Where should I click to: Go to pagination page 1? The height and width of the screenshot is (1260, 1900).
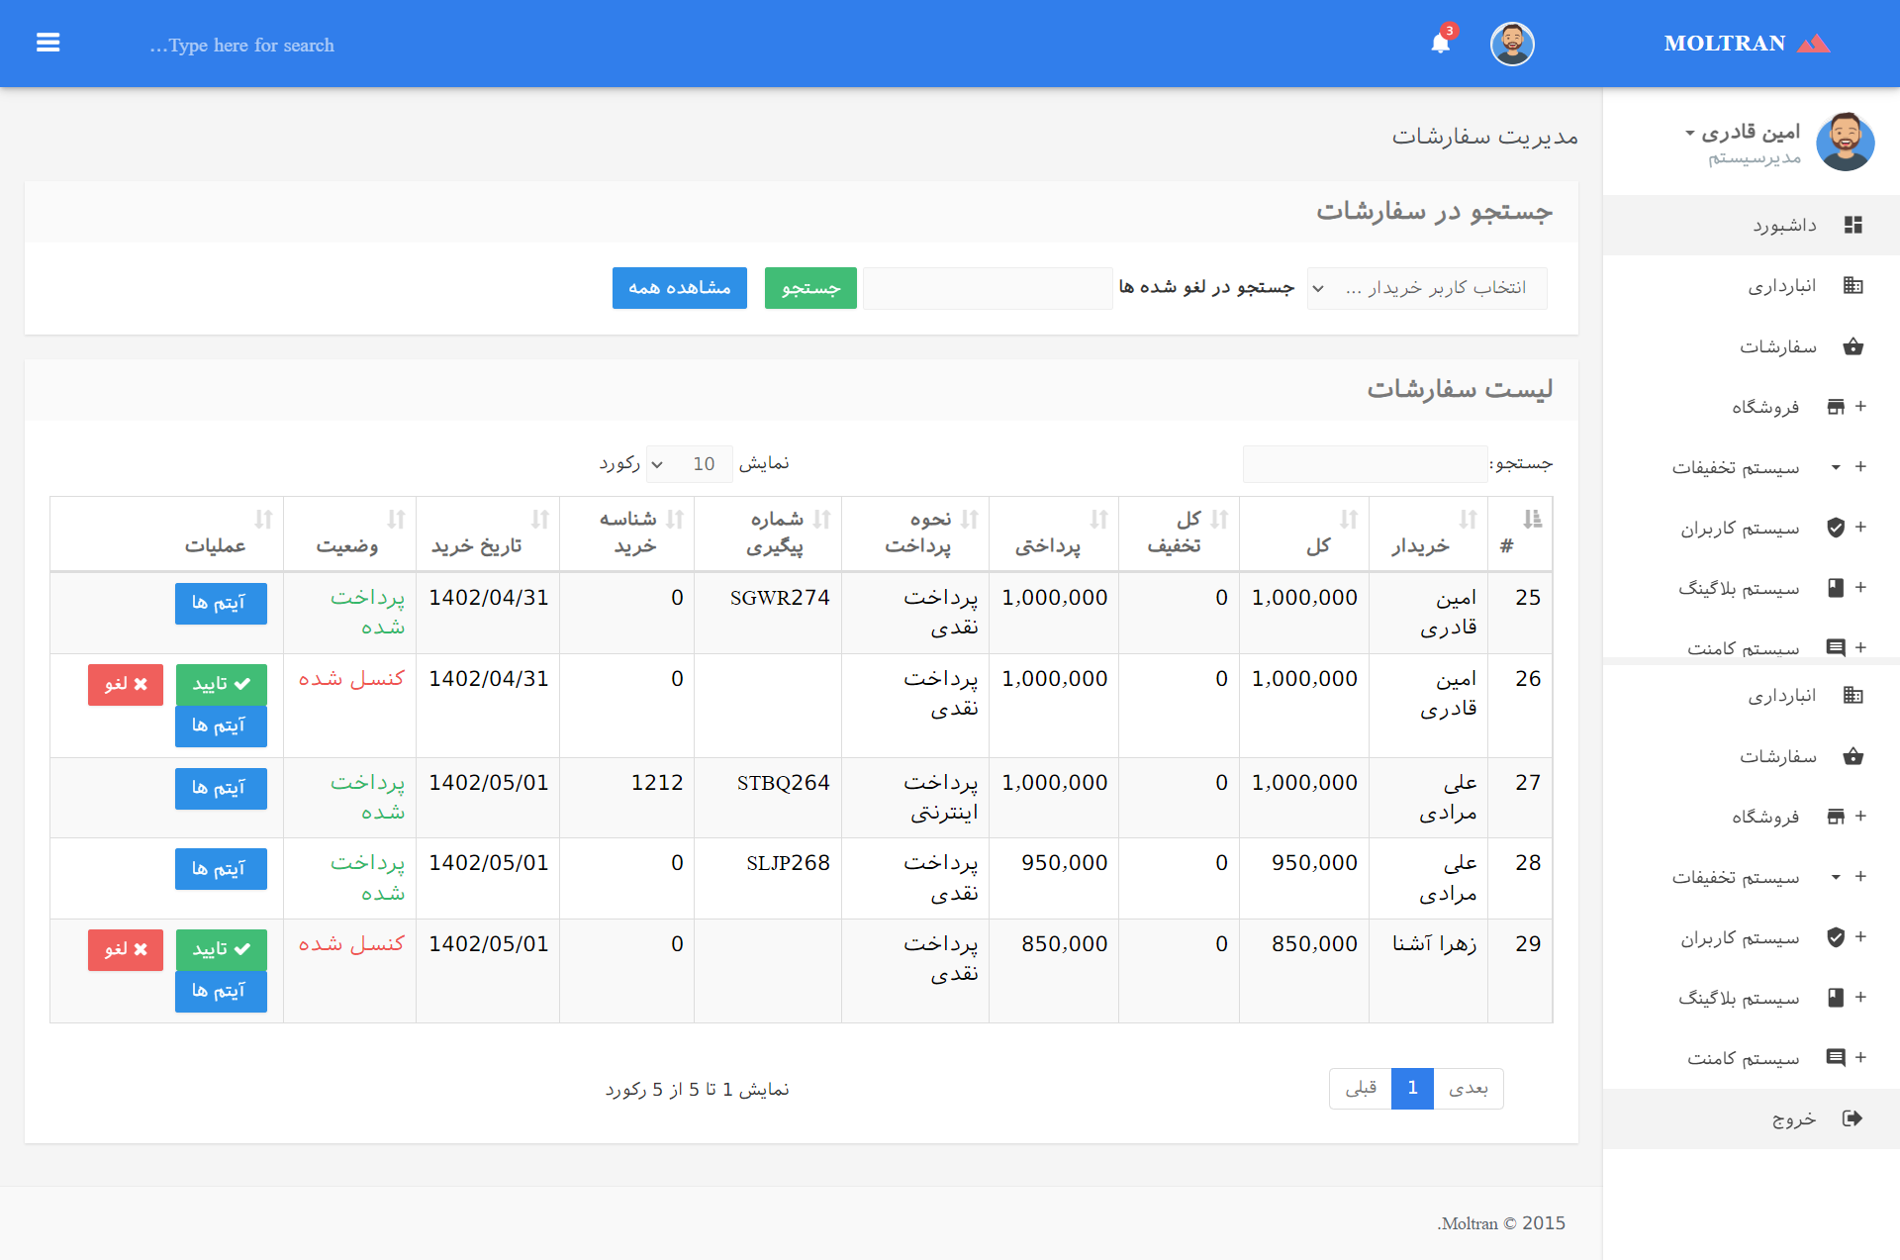1411,1089
